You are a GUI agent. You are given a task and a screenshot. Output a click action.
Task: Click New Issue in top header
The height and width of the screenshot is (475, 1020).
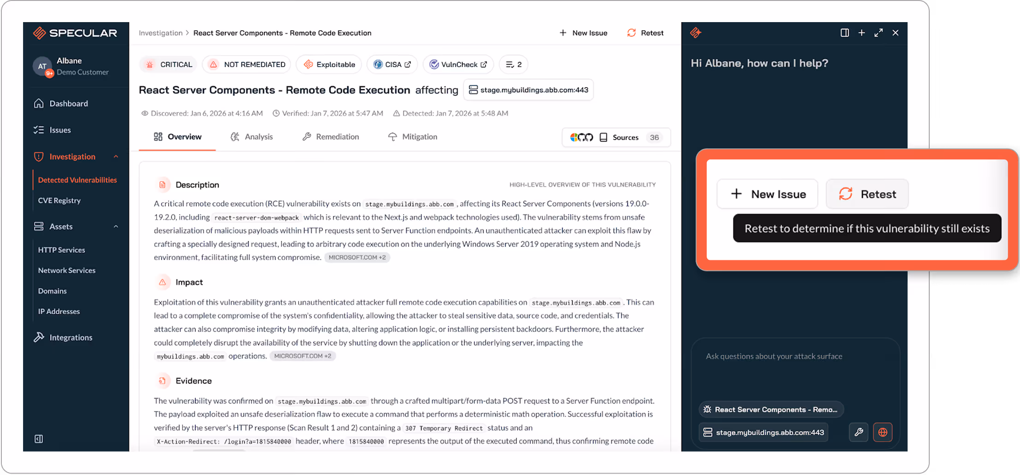click(583, 33)
